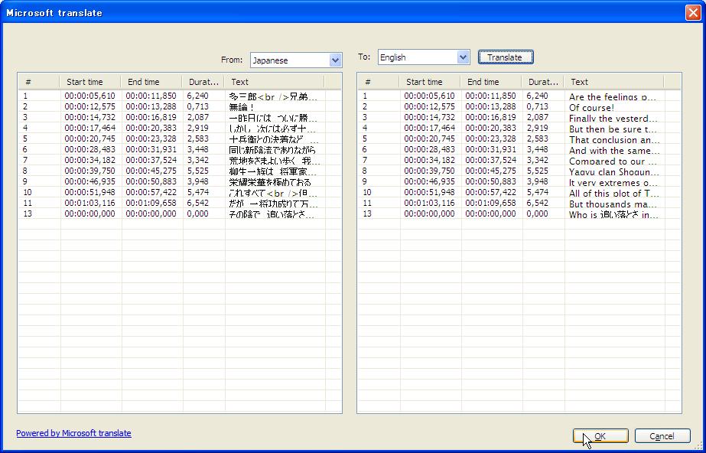
Task: Select left table start time 00:00:14,732
Action: click(89, 118)
